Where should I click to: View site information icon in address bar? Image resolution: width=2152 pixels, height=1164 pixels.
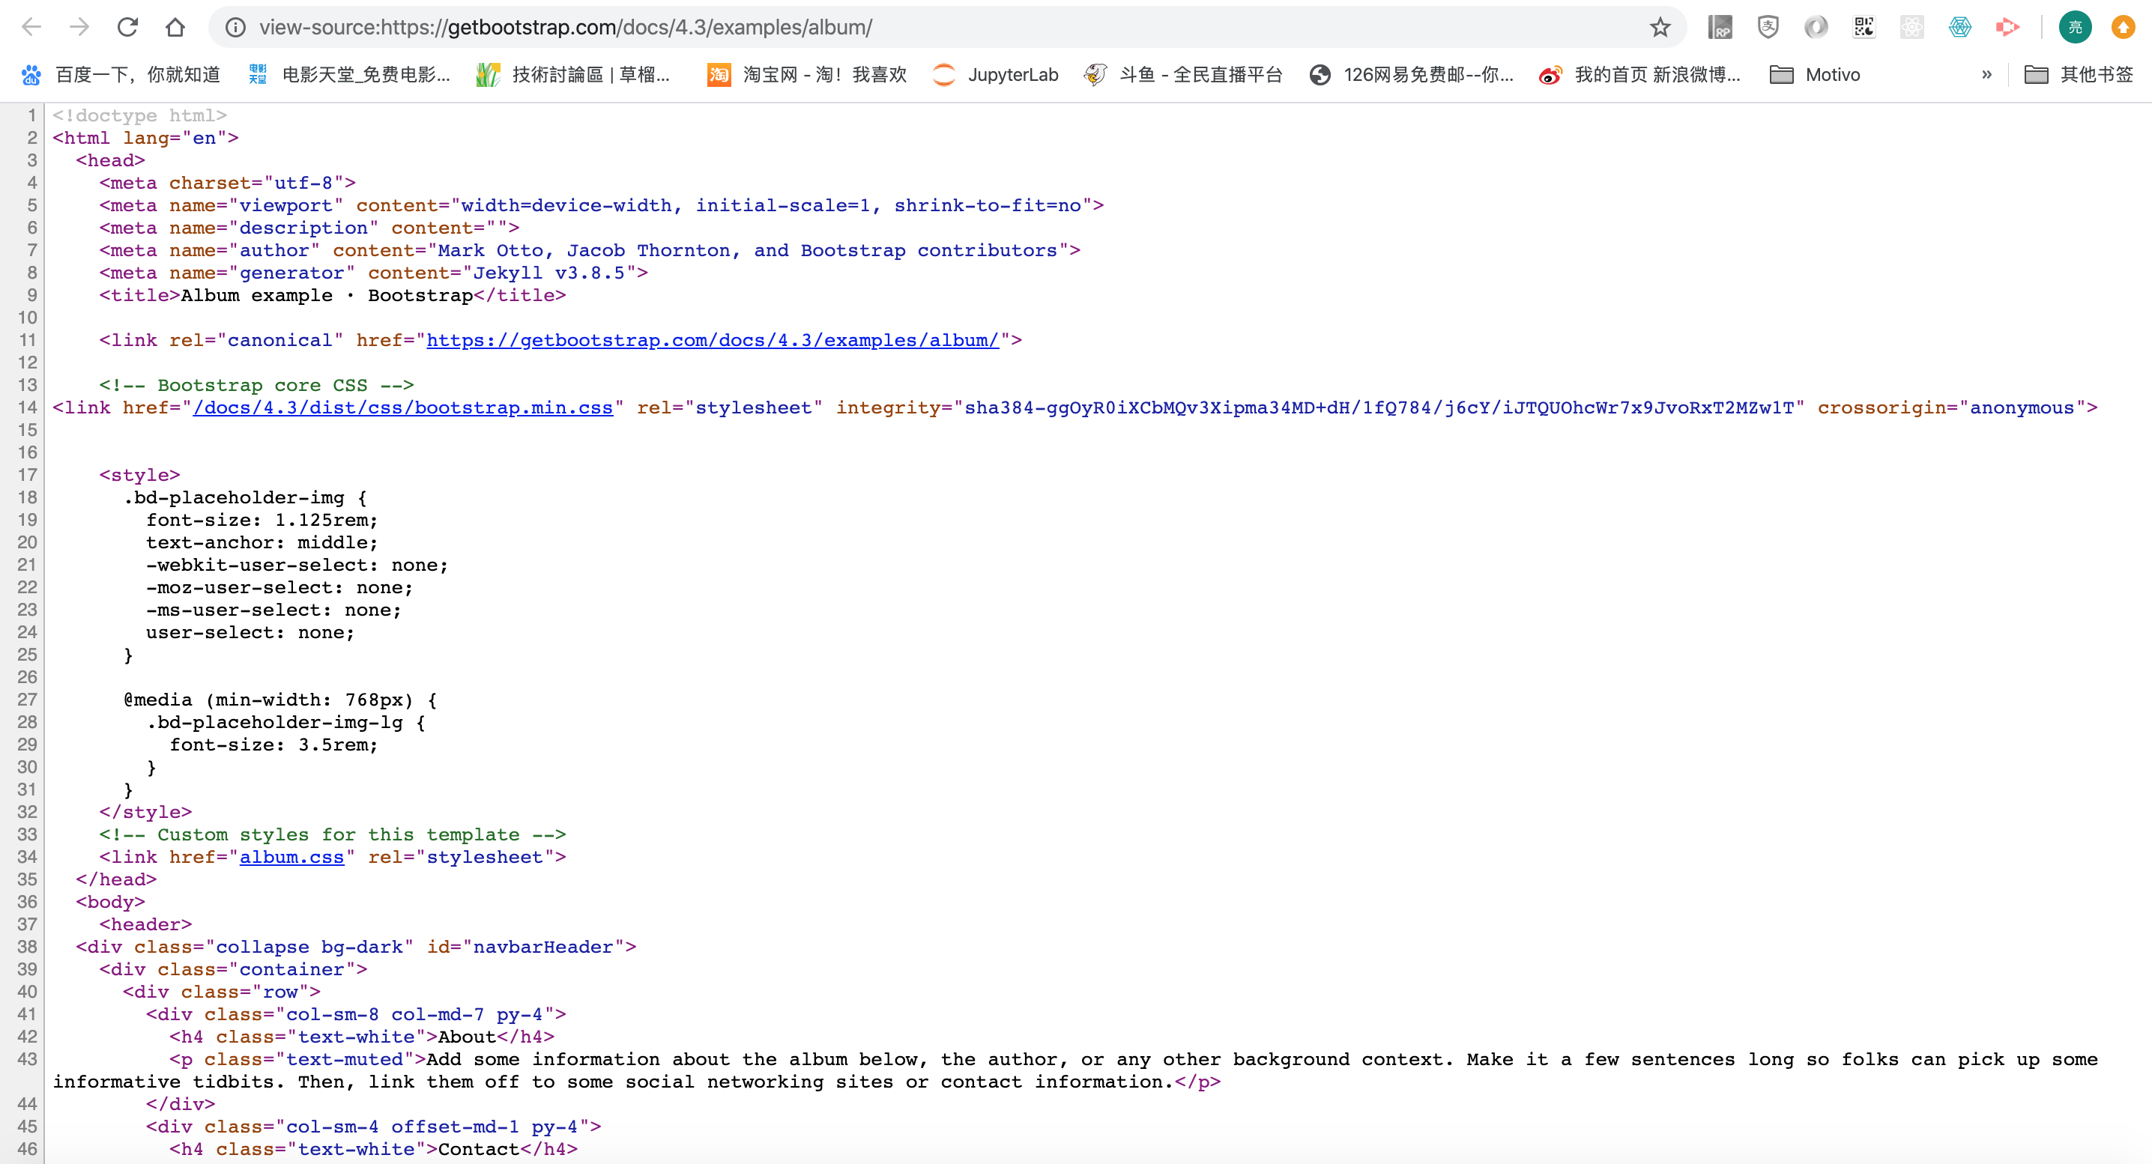click(237, 28)
